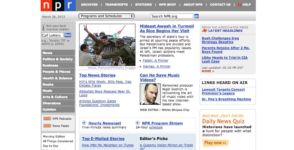The image size is (294, 150).
Task: Open Hill's Wild Week story link
Action: point(105,83)
